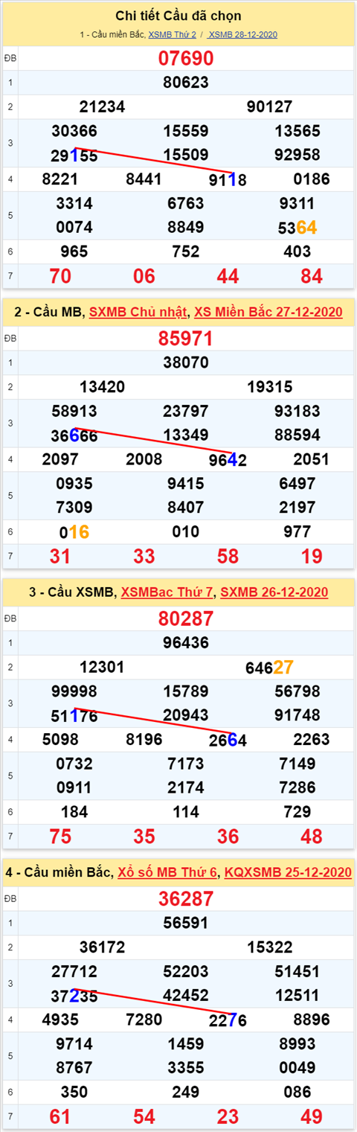Select special prize number 36287
The image size is (357, 1132).
point(186,899)
